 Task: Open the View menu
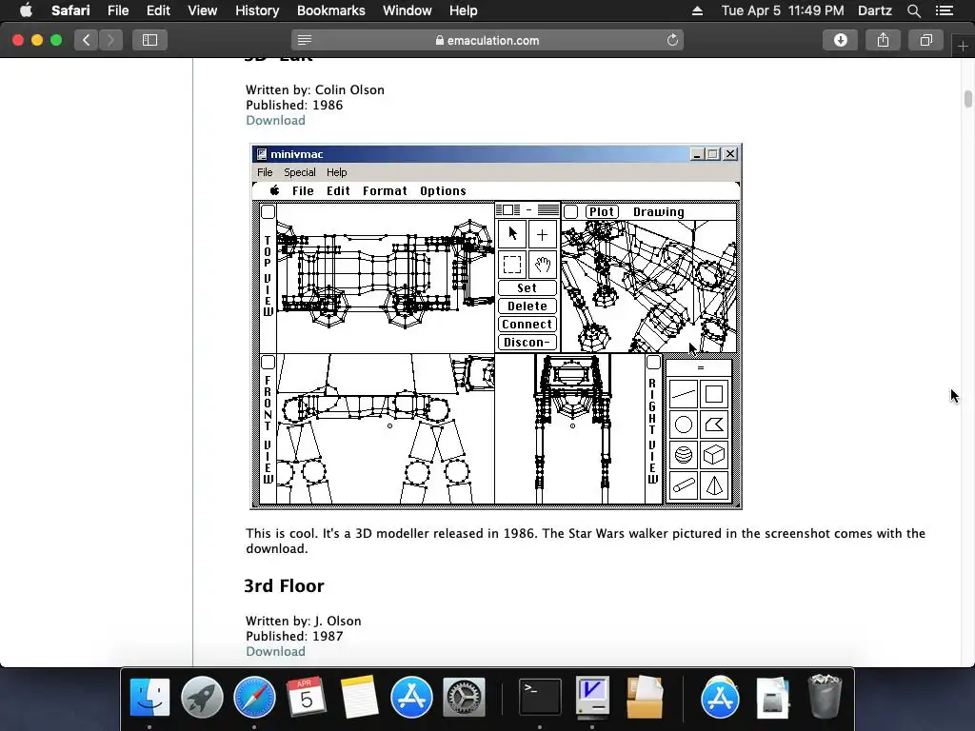(x=202, y=10)
